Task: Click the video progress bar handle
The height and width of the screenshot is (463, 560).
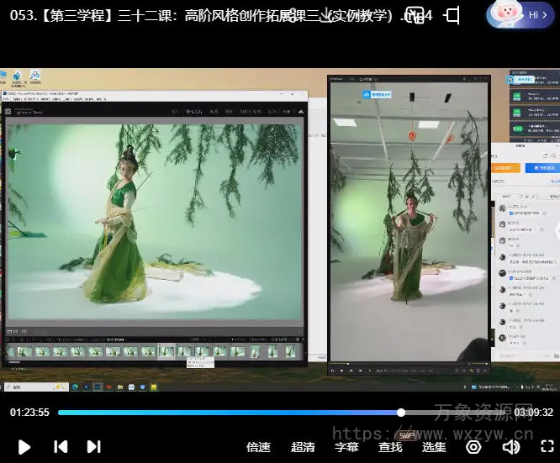Action: click(x=401, y=413)
